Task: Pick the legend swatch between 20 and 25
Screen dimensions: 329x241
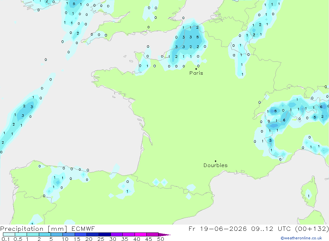Action: (92, 234)
